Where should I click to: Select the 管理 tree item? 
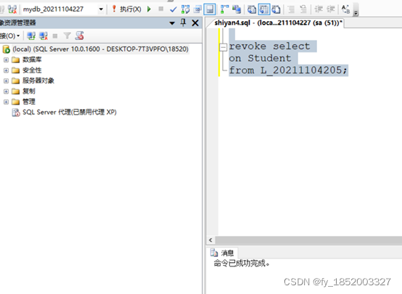pyautogui.click(x=29, y=102)
